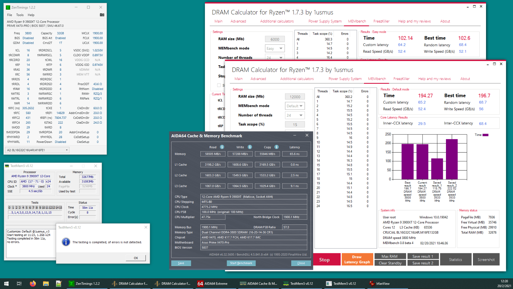Click Save result 2 button

[x=423, y=263]
